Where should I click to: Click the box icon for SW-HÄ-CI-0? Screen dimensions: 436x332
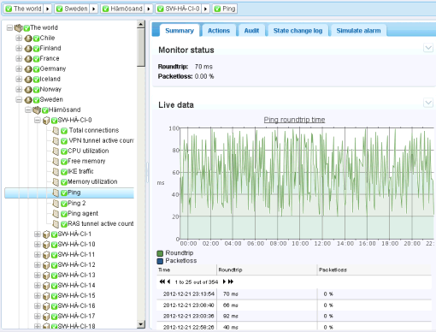46,121
